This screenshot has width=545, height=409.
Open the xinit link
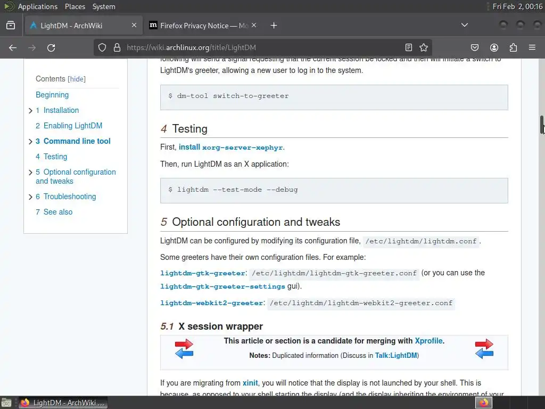point(250,383)
